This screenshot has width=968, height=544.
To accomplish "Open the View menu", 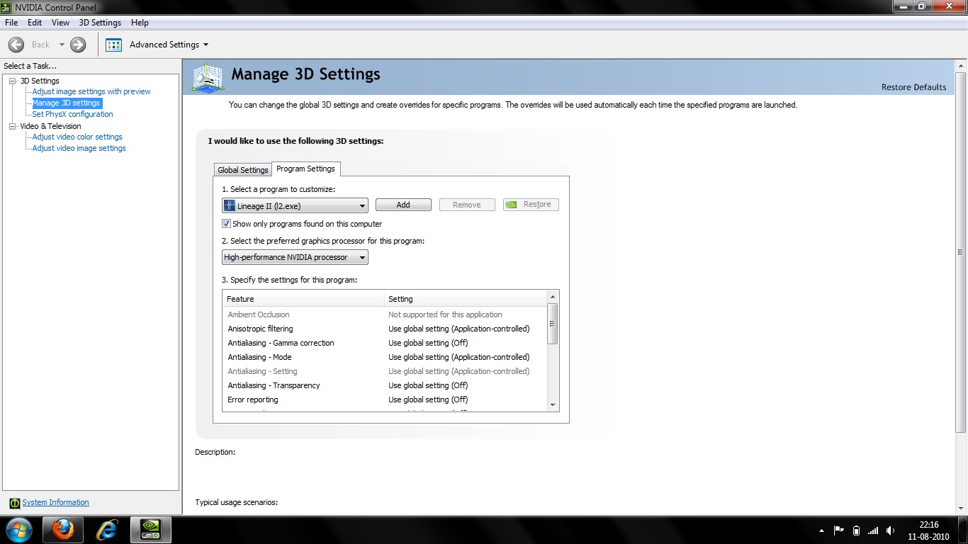I will [60, 23].
